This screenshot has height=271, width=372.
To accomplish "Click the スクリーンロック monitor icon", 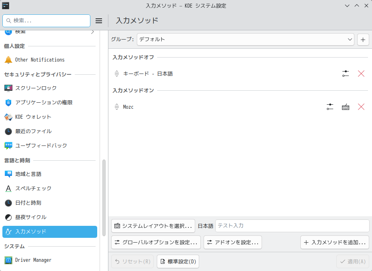I will point(8,88).
